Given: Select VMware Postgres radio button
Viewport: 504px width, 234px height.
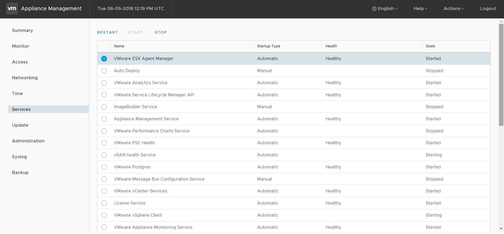Looking at the screenshot, I should (104, 167).
